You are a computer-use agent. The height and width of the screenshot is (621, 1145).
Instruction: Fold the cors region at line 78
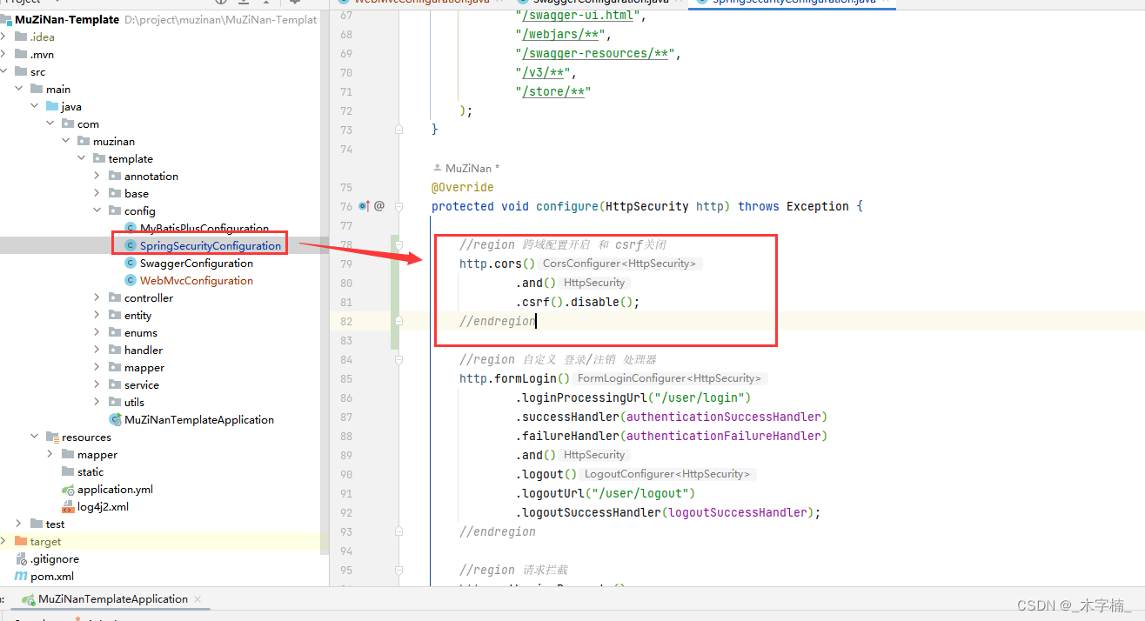pyautogui.click(x=398, y=244)
